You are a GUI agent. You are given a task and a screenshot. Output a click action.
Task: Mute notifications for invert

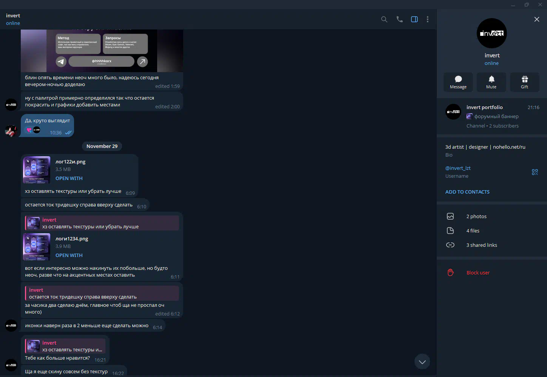491,82
